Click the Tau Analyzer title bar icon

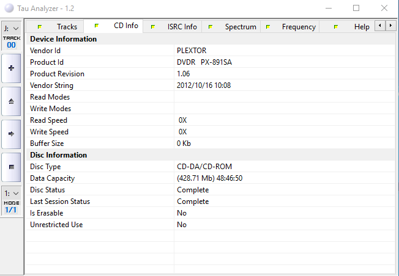pyautogui.click(x=8, y=9)
